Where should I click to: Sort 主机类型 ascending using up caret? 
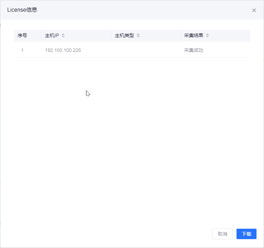pos(138,34)
